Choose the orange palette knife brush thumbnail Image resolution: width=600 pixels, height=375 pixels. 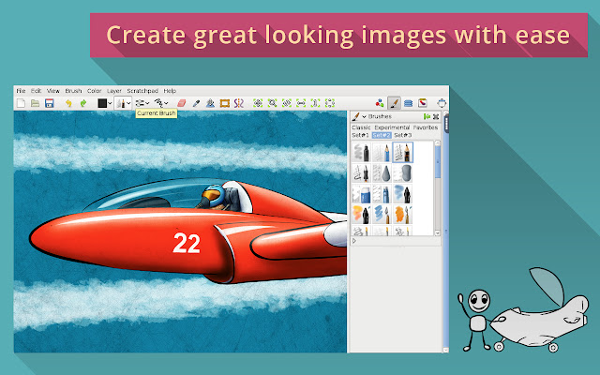click(x=402, y=215)
